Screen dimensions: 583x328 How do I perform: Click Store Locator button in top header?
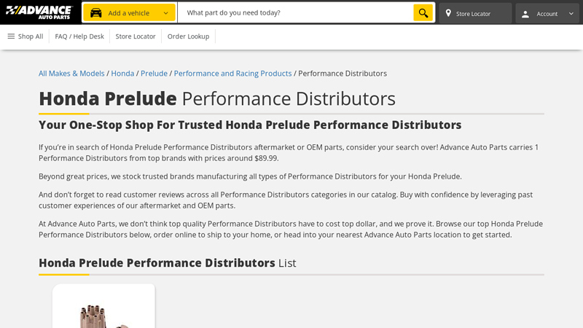pyautogui.click(x=473, y=14)
